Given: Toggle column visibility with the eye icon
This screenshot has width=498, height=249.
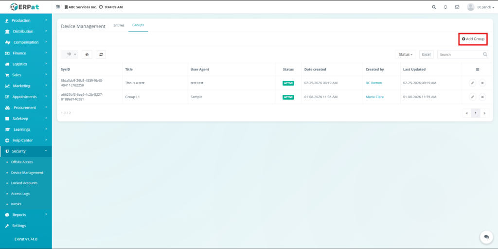Looking at the screenshot, I should (87, 54).
